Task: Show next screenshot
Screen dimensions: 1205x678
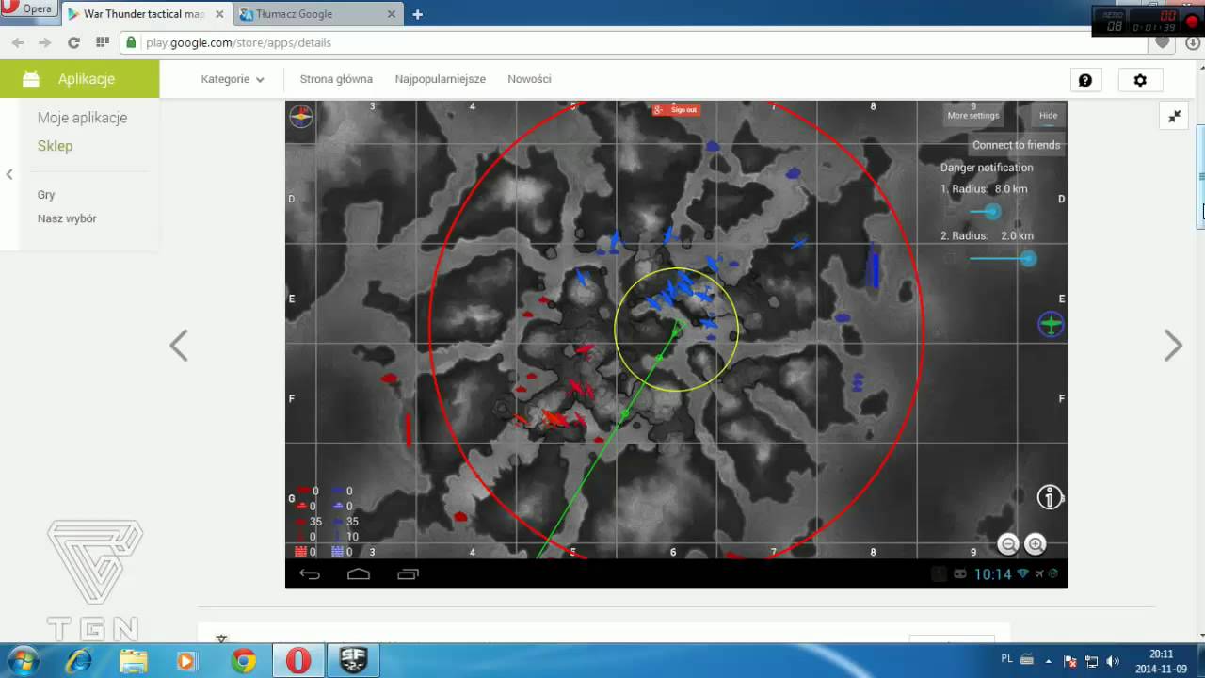Action: pyautogui.click(x=1173, y=346)
